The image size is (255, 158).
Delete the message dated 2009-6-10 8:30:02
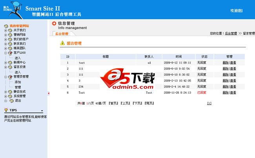click(x=226, y=74)
